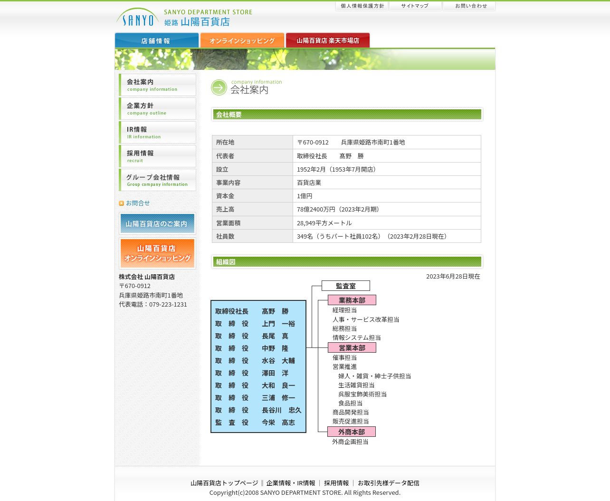Click director row 長谷川 忠久
Viewport: 610px width, 501px height.
tap(258, 410)
